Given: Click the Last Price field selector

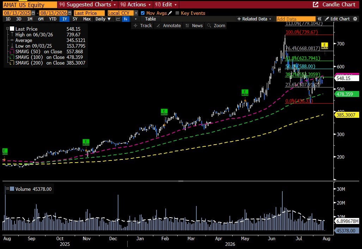Looking at the screenshot, I should 89,13.
